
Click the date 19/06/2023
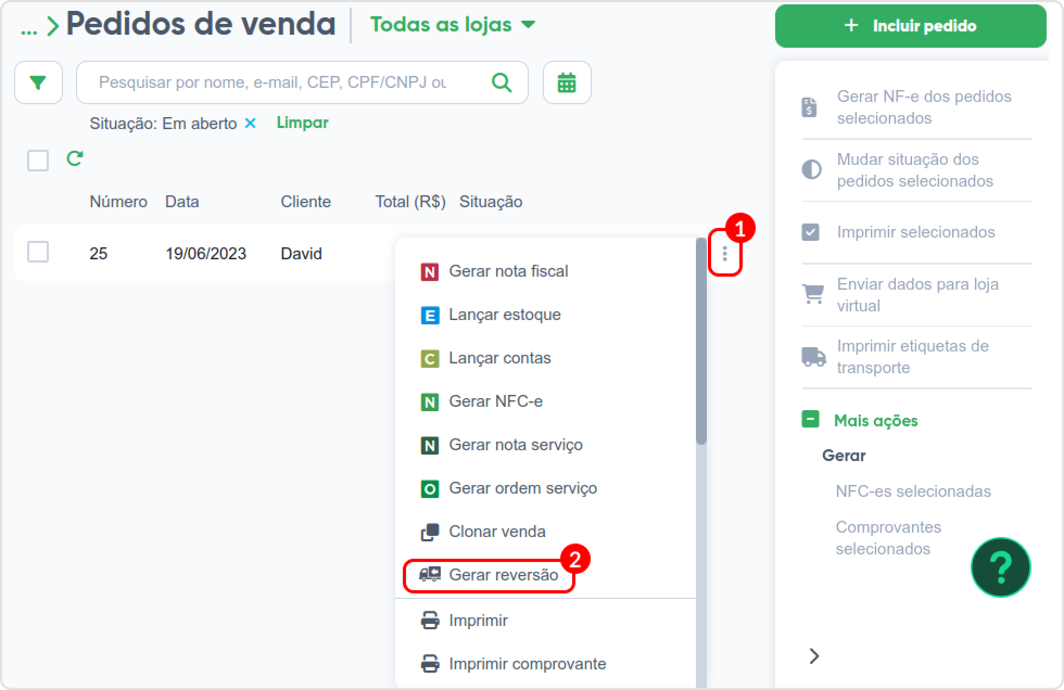(206, 253)
